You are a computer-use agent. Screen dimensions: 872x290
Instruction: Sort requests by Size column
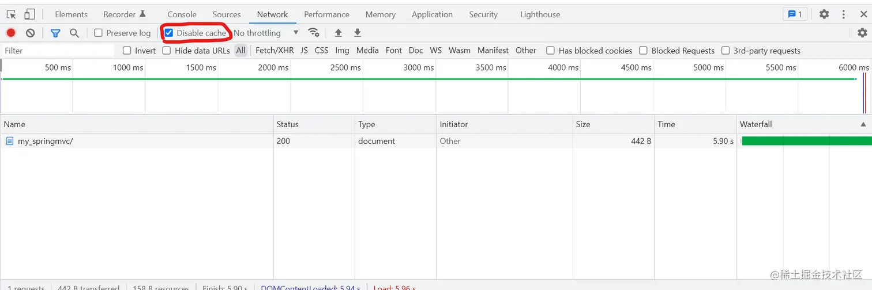click(613, 124)
